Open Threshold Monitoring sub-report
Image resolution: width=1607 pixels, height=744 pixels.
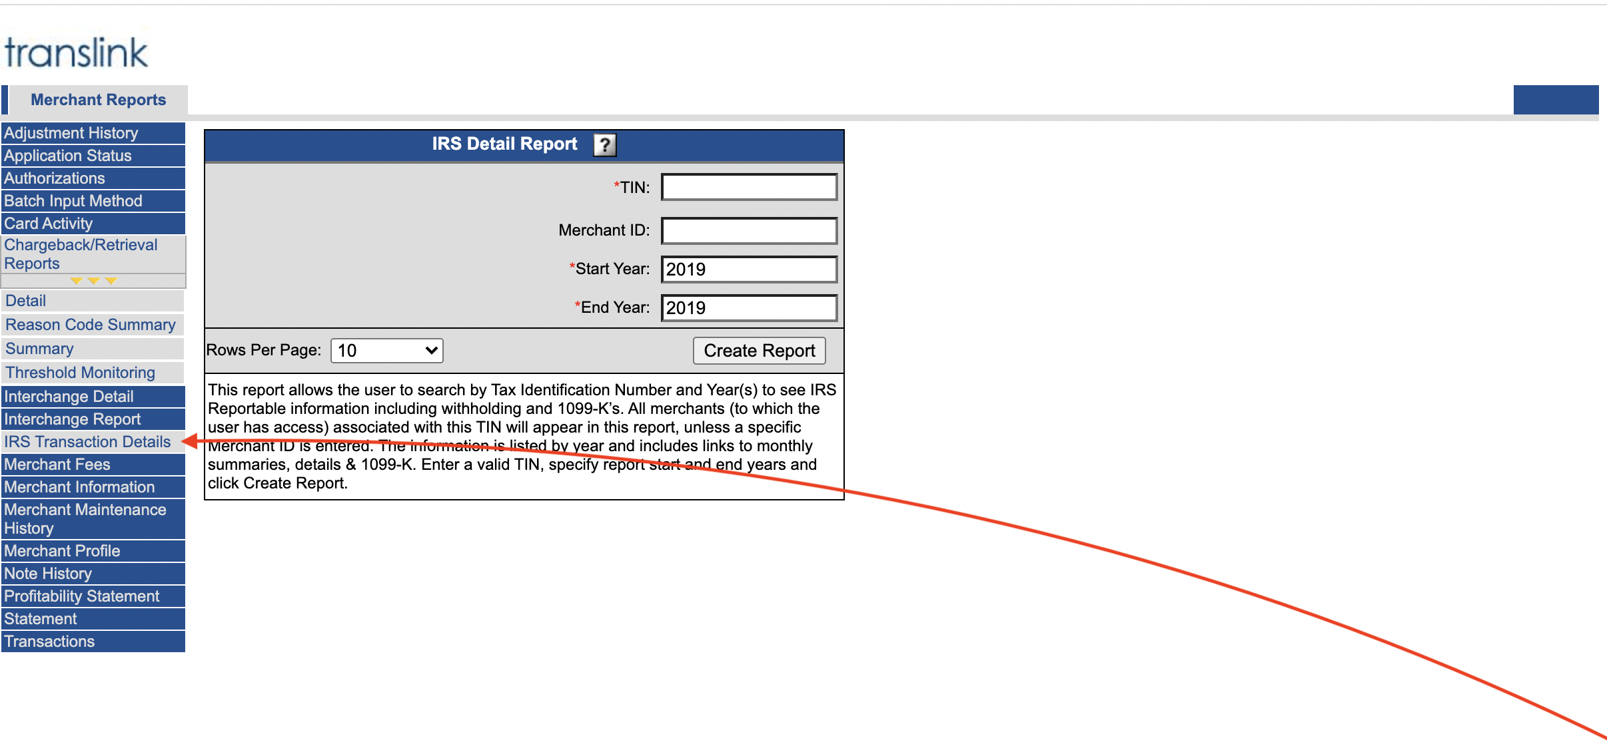[80, 373]
